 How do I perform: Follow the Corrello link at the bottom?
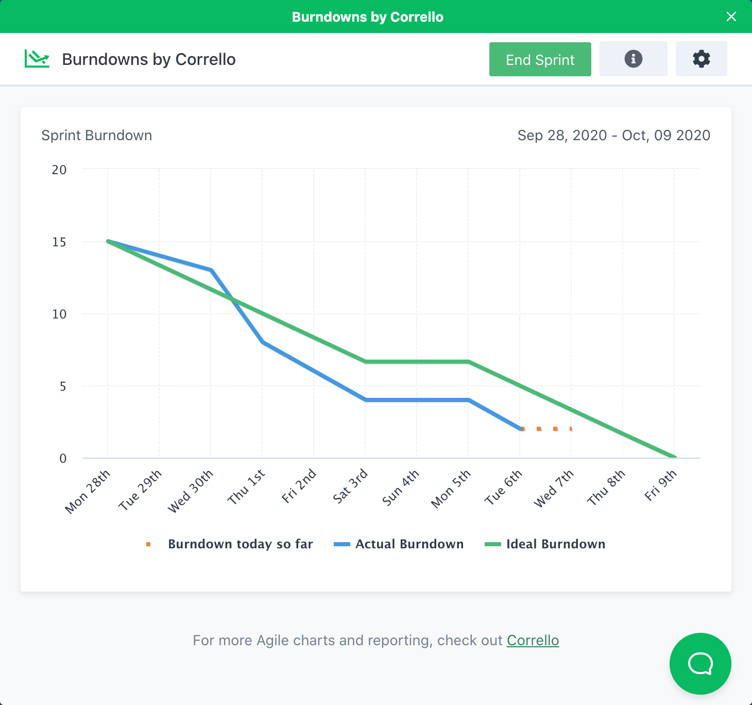coord(533,640)
